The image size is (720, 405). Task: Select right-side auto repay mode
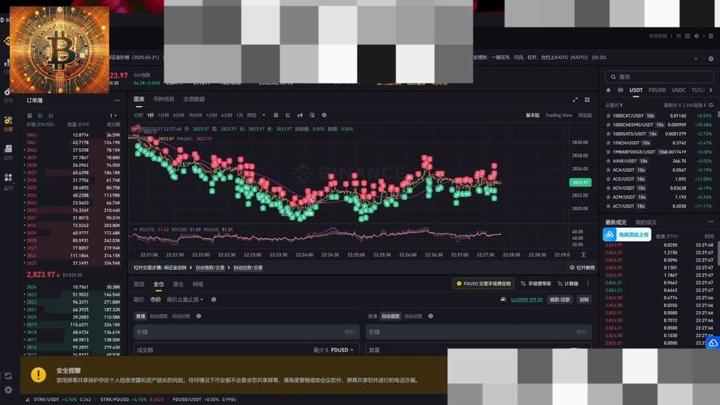point(413,316)
